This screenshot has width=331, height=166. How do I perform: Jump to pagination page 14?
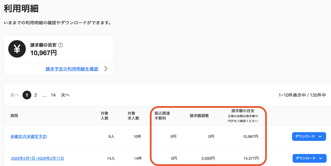click(x=53, y=95)
